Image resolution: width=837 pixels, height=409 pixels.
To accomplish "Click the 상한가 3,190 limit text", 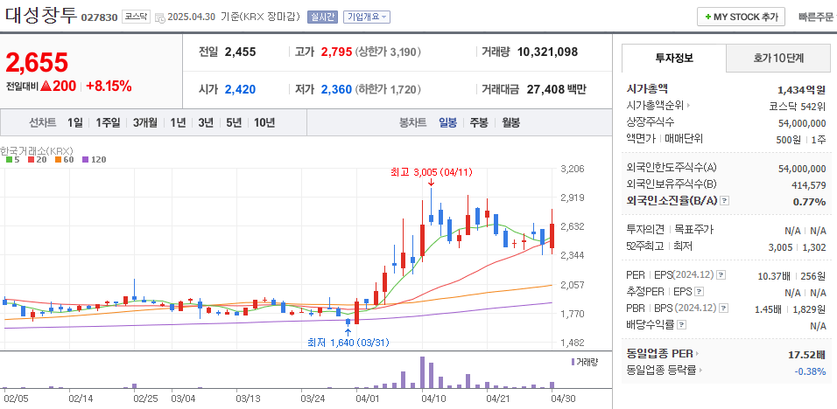I will (x=388, y=52).
